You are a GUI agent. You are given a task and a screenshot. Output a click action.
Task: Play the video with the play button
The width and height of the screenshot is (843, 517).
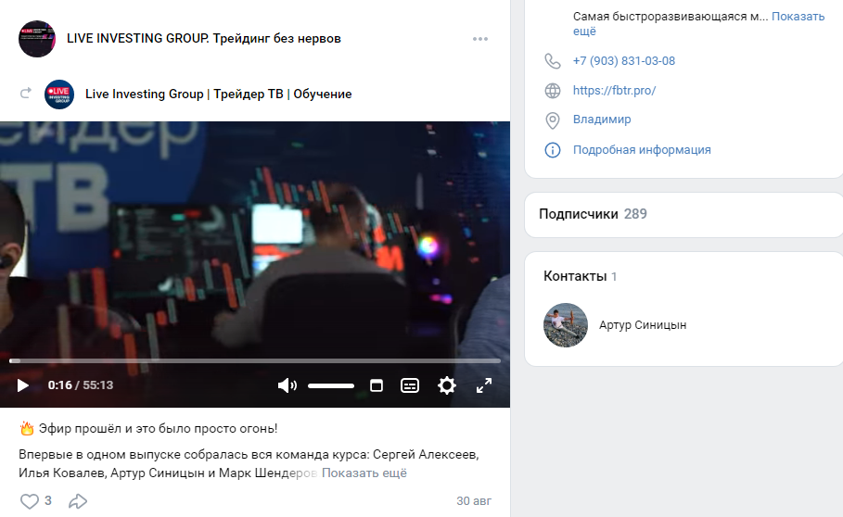pyautogui.click(x=22, y=385)
